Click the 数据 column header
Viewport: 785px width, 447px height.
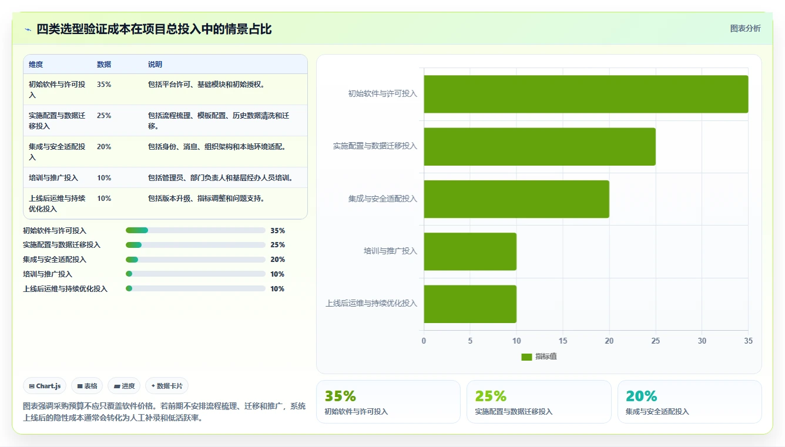[x=104, y=64]
